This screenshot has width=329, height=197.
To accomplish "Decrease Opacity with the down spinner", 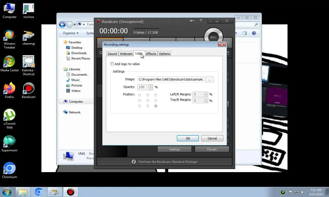I will click(x=151, y=88).
